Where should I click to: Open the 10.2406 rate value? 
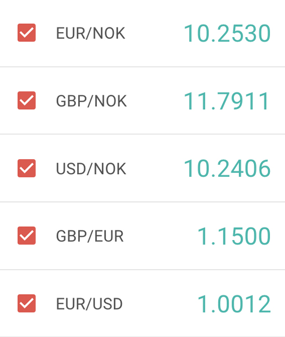point(227,168)
